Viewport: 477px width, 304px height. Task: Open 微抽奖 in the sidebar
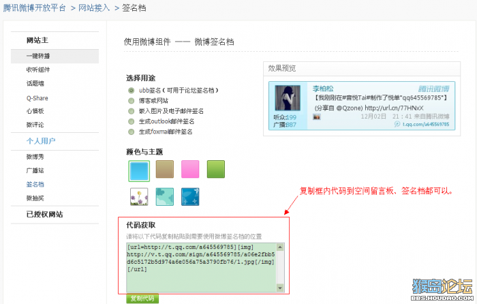pos(35,198)
